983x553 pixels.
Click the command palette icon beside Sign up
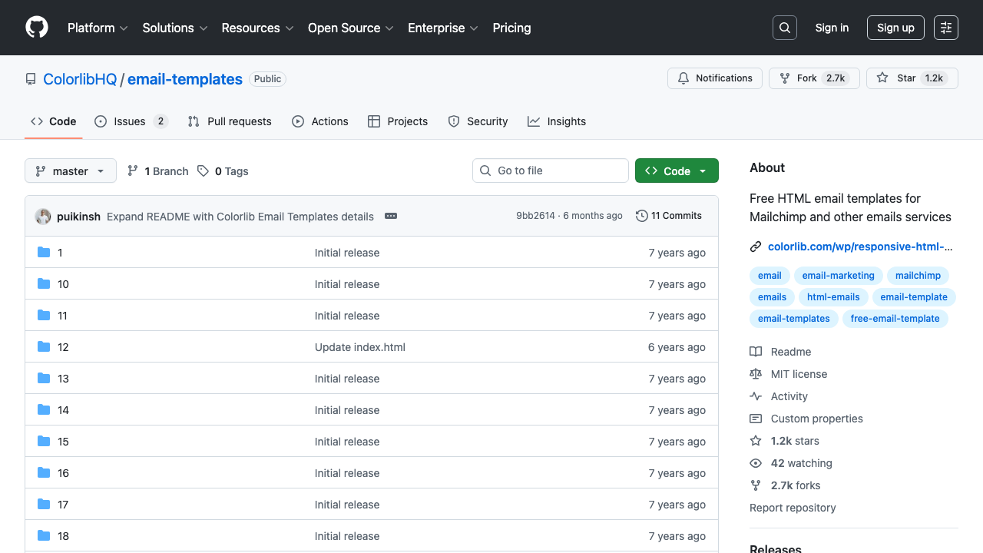coord(945,28)
